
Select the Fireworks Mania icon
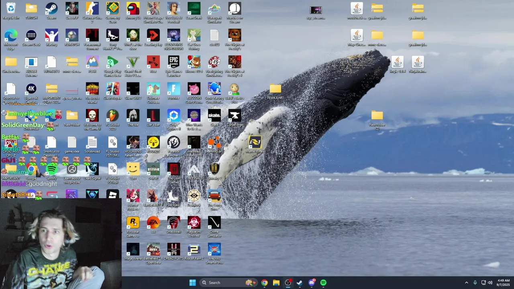click(92, 93)
